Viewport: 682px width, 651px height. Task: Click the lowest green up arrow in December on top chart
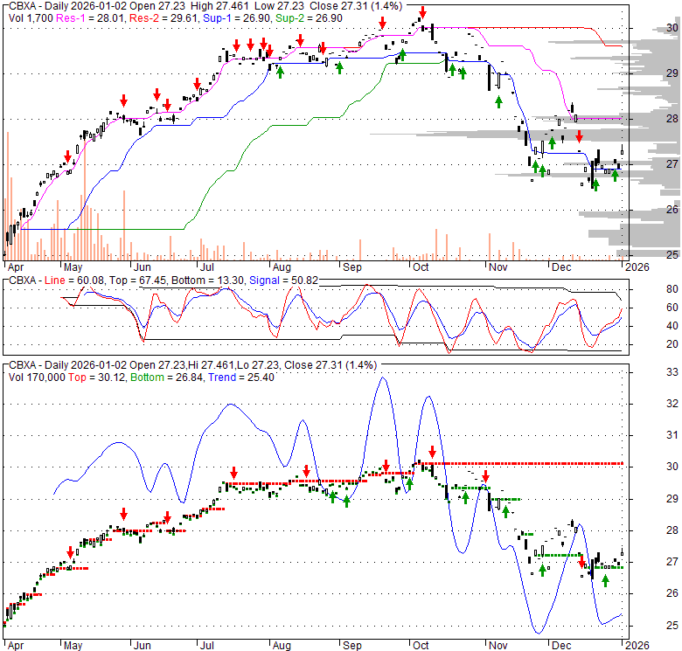tap(595, 184)
